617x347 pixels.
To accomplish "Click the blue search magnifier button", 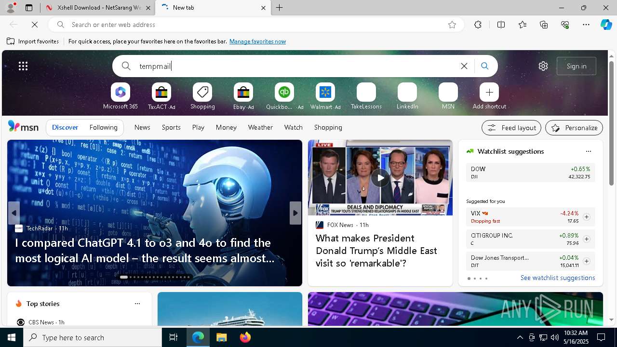I will pyautogui.click(x=484, y=66).
